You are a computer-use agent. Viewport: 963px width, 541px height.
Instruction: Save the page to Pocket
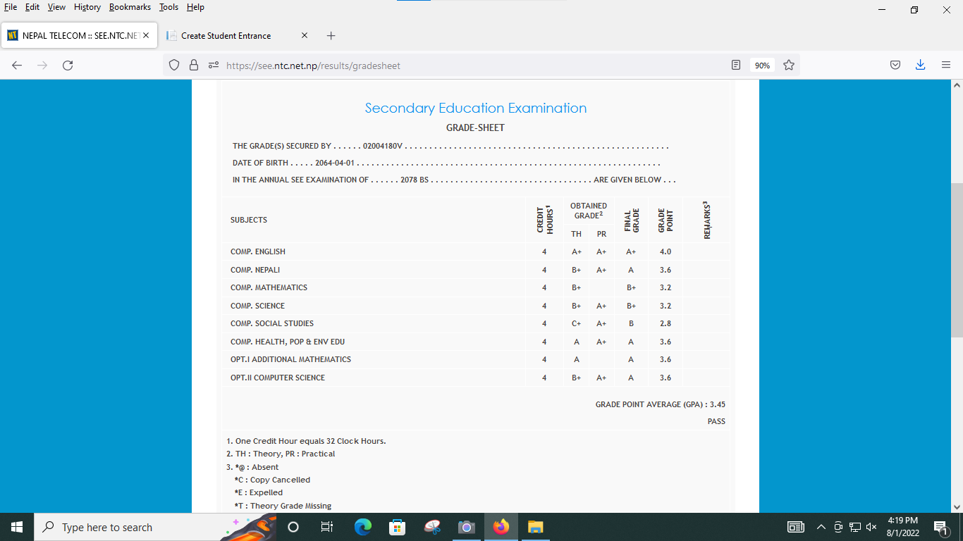(895, 66)
